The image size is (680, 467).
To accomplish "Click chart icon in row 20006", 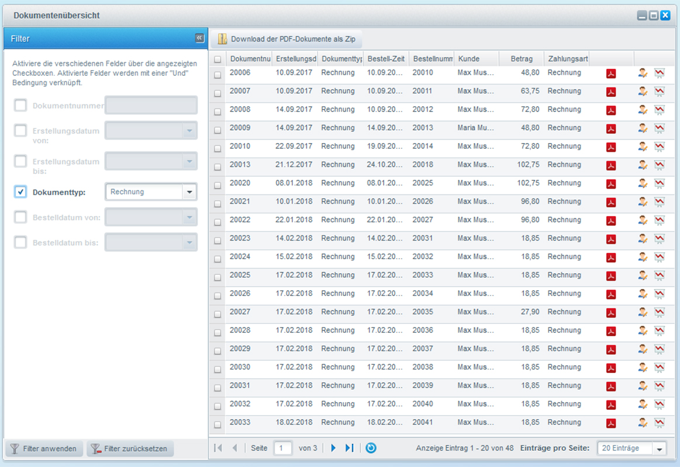I will 660,74.
